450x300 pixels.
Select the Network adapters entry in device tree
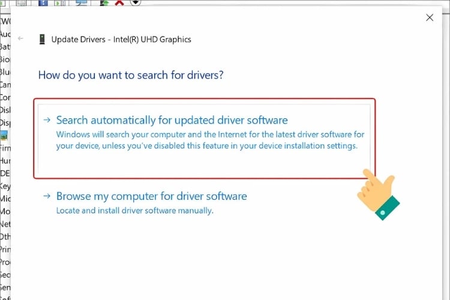tap(5, 223)
